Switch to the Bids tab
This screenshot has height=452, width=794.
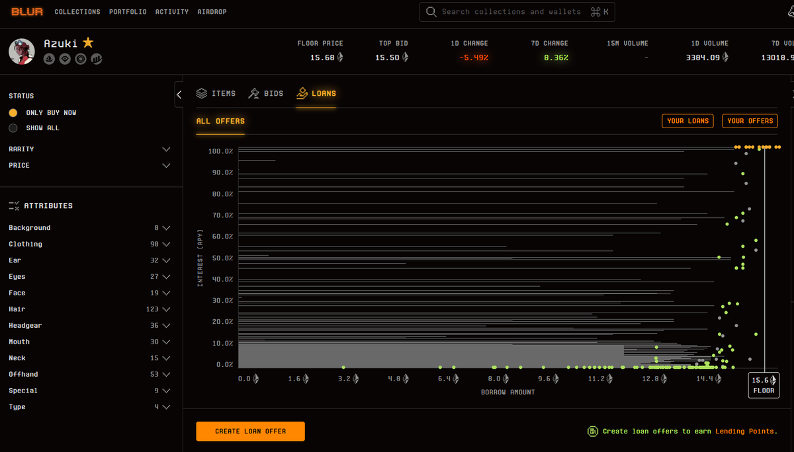[265, 94]
